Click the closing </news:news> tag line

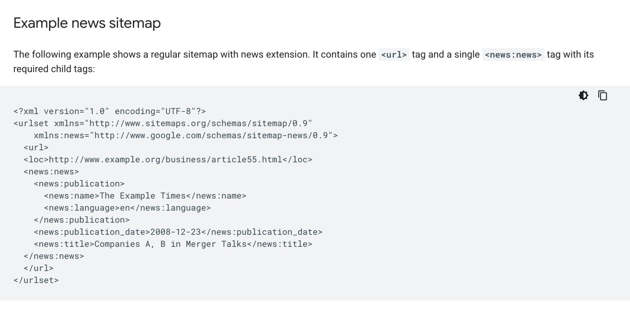coord(54,256)
